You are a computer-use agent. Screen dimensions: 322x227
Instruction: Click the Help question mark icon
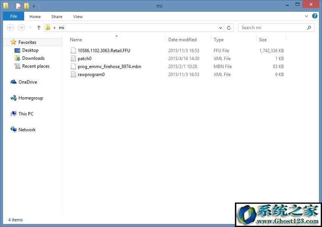coord(314,17)
